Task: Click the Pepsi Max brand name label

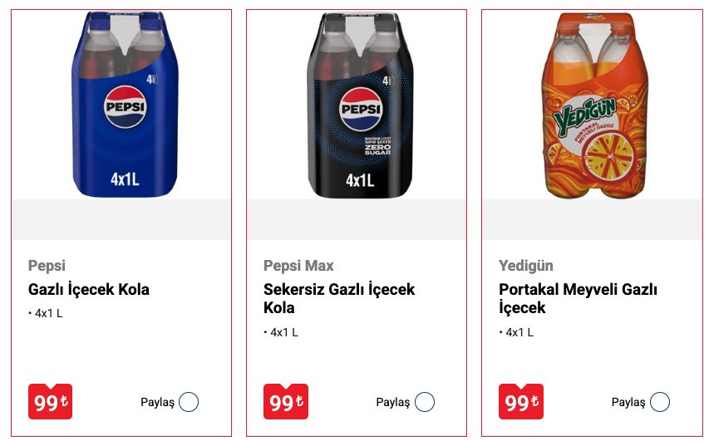Action: pos(298,266)
